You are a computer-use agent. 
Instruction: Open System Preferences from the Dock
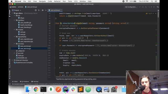pos(114,89)
